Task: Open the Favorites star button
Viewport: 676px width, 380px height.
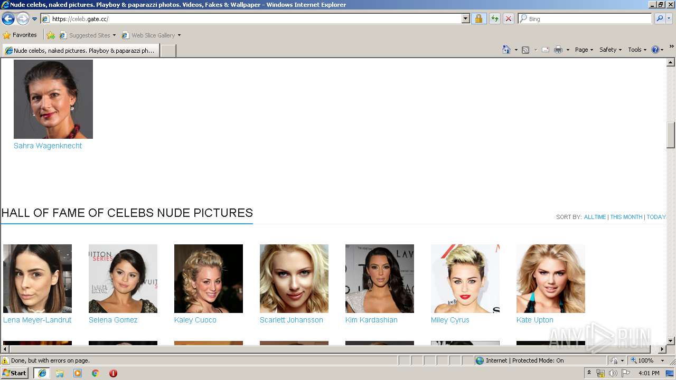Action: [20, 35]
